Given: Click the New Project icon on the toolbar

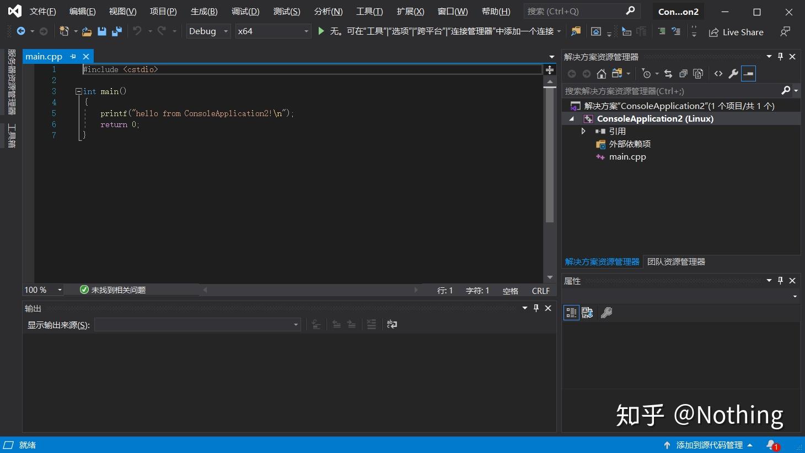Looking at the screenshot, I should tap(63, 31).
